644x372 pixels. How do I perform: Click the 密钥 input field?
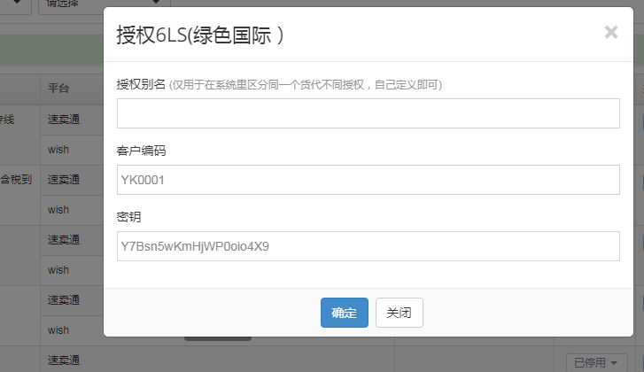[368, 246]
